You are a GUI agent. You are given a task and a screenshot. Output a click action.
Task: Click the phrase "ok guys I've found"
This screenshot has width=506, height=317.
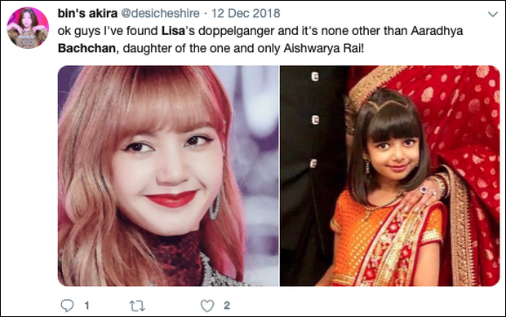[x=108, y=32]
